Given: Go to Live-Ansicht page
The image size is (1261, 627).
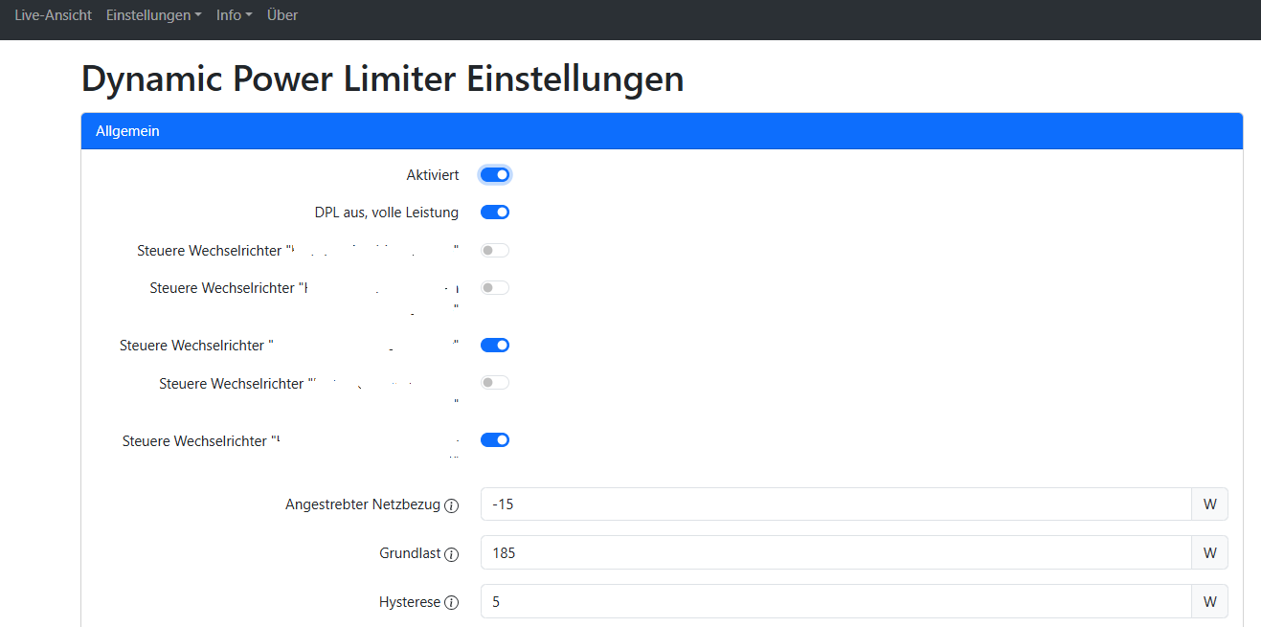Looking at the screenshot, I should point(54,15).
